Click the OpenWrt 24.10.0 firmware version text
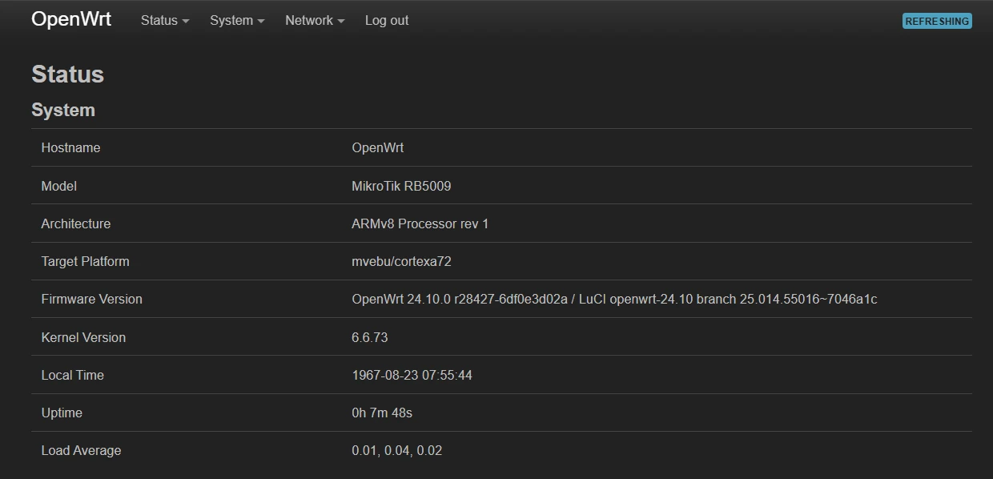The width and height of the screenshot is (993, 479). [614, 299]
